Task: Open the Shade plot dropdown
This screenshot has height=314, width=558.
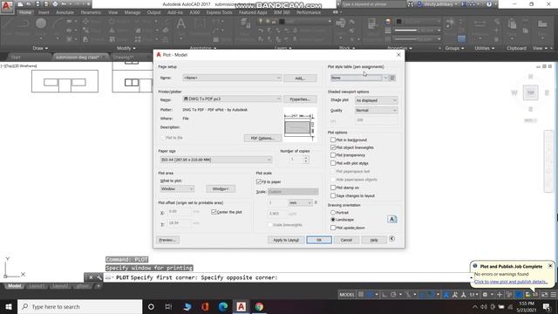Action: 376,100
